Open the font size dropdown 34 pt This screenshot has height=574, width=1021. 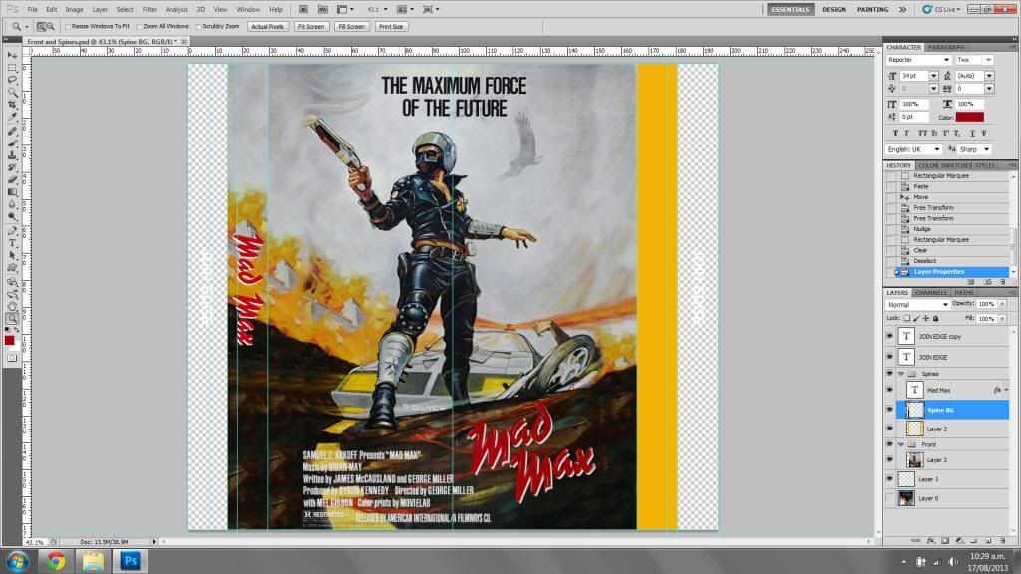point(933,76)
